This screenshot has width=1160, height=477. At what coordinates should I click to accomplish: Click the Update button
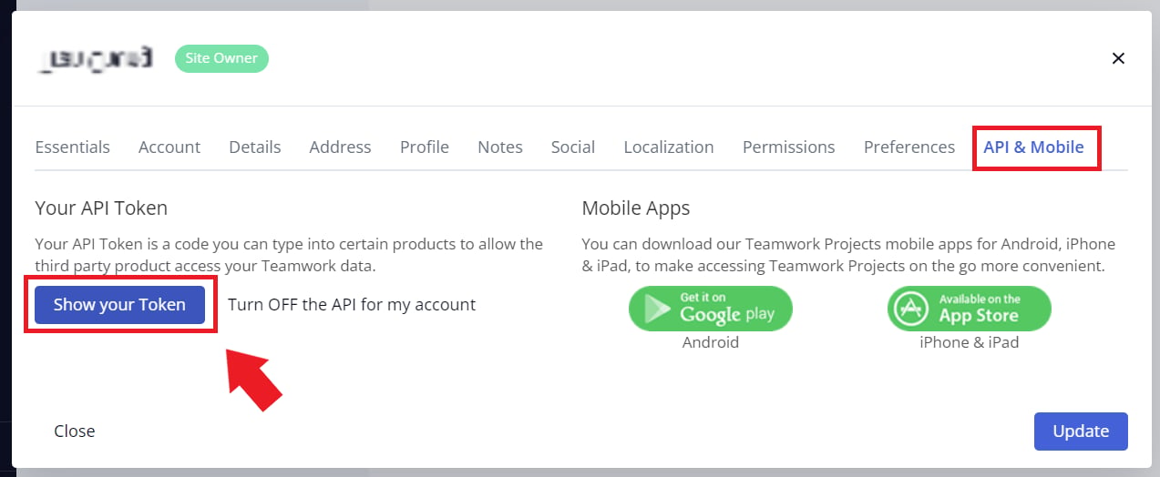click(1081, 431)
